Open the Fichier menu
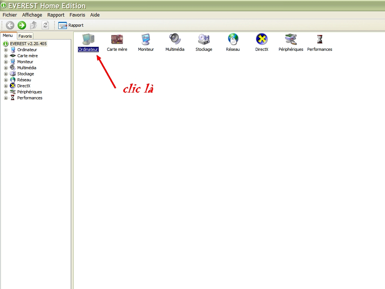The height and width of the screenshot is (289, 385). click(x=10, y=15)
